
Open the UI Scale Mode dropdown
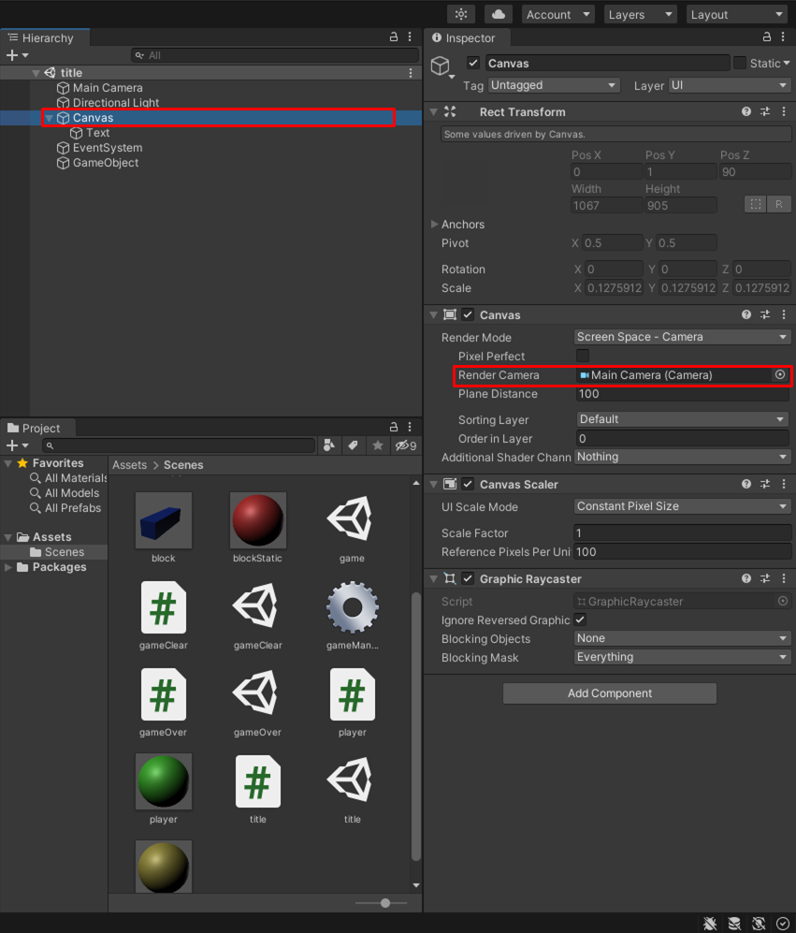coord(683,506)
